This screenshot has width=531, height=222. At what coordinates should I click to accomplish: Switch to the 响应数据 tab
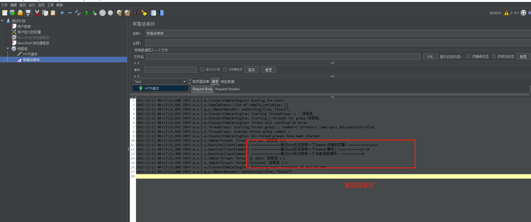pos(227,82)
